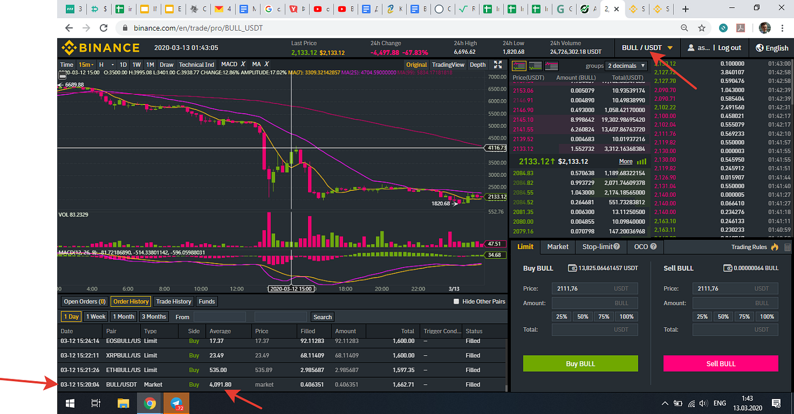The width and height of the screenshot is (794, 414).
Task: Click the depth bars icon beside More
Action: point(642,162)
